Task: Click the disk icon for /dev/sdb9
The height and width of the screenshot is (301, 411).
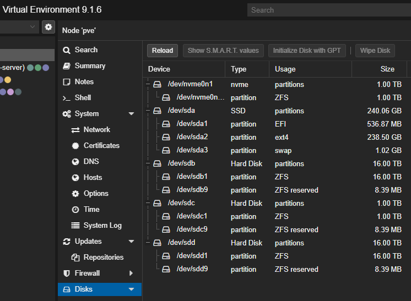Action: [x=166, y=190]
